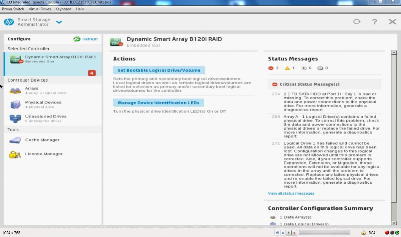The height and width of the screenshot is (237, 401).
Task: Click the Controller Configuration Summary heading
Action: point(320,208)
